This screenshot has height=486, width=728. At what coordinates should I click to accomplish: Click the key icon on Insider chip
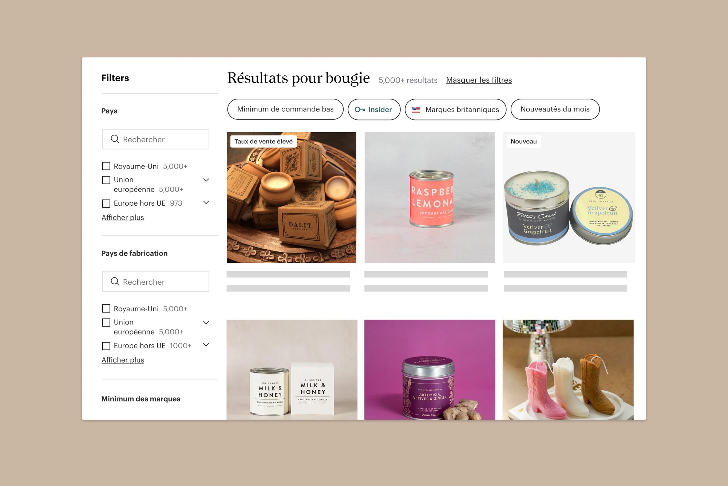point(360,110)
